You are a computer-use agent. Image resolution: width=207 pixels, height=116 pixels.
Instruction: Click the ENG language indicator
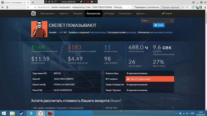coord(192,113)
